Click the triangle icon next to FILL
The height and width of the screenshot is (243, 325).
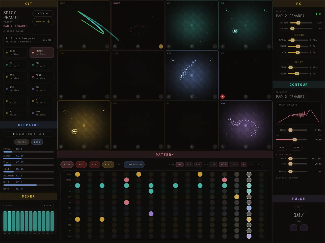(119, 165)
